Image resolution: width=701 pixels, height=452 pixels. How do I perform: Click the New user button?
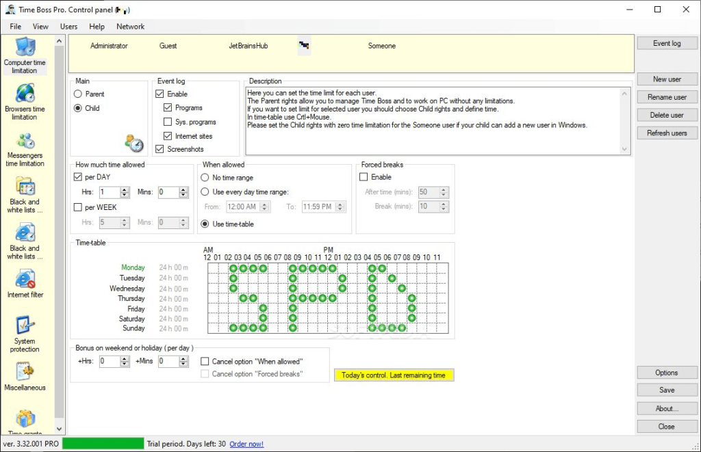(x=667, y=79)
